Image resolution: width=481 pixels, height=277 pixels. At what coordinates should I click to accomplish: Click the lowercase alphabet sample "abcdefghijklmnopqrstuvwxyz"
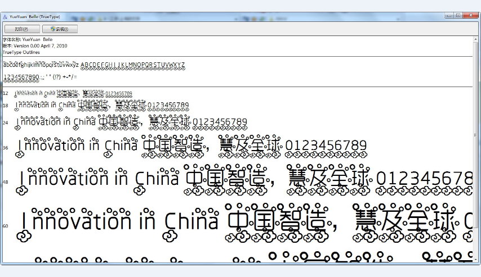tap(41, 65)
